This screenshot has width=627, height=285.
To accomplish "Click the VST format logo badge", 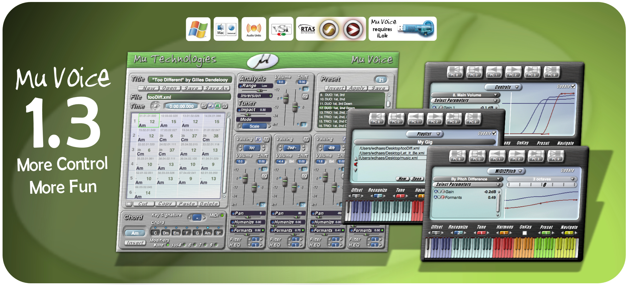I will [281, 29].
